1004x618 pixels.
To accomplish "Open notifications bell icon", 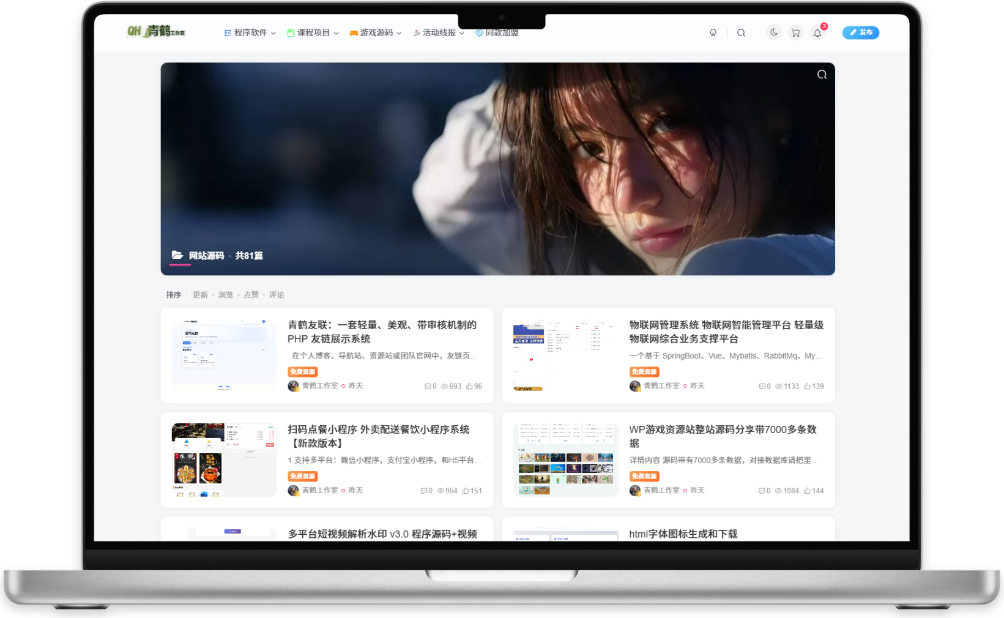I will (817, 33).
